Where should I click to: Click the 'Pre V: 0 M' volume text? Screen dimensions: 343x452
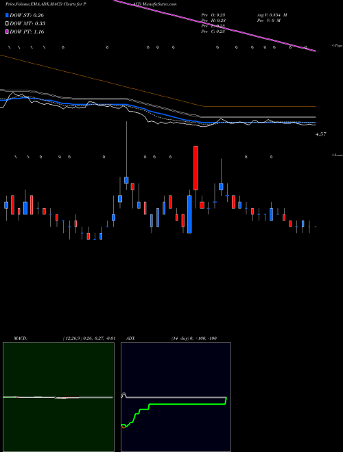tap(269, 21)
